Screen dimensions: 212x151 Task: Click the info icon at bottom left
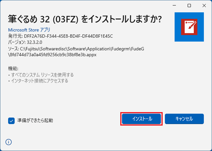coord(8,142)
